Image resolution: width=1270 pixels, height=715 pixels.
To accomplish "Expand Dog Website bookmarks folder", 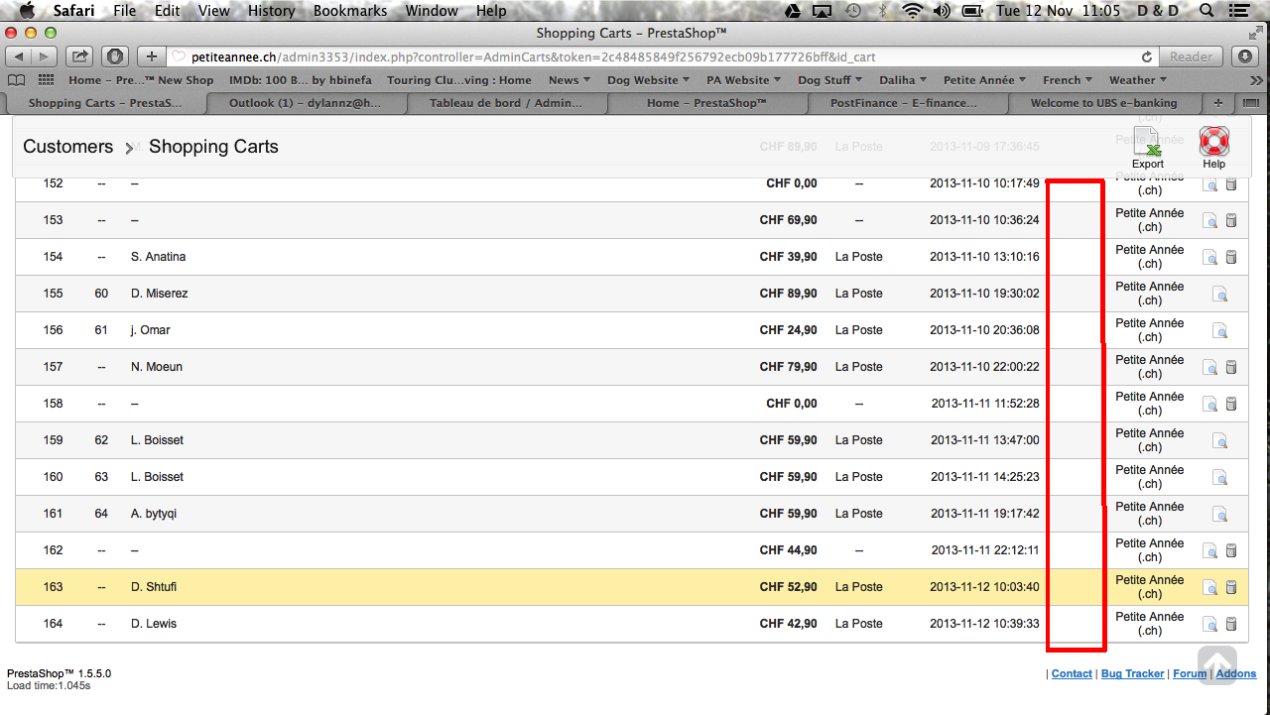I will tap(648, 80).
